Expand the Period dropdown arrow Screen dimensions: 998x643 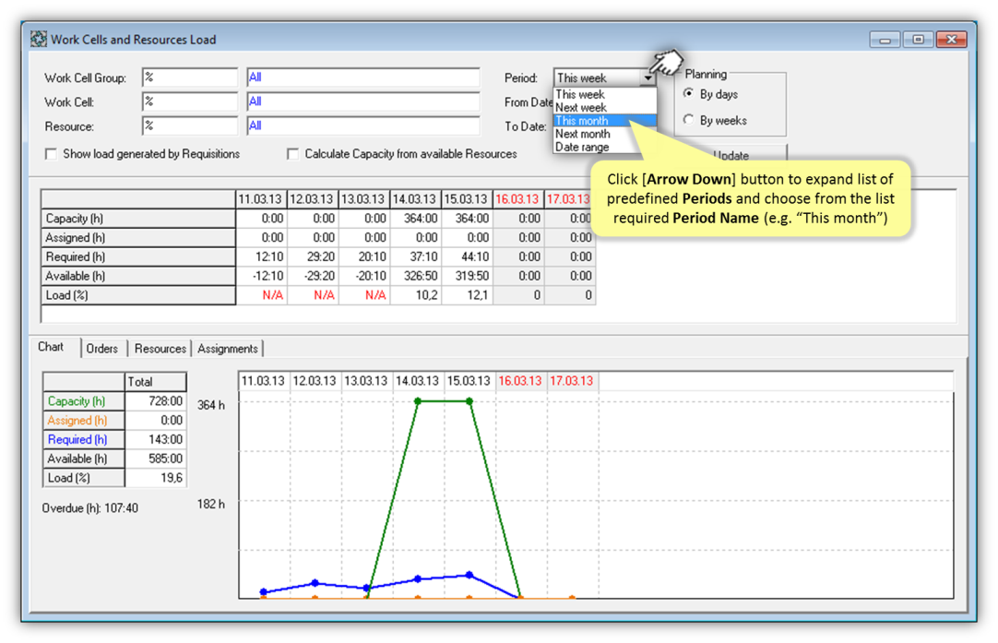tap(648, 78)
